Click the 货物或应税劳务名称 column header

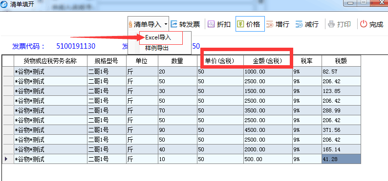[x=50, y=61]
